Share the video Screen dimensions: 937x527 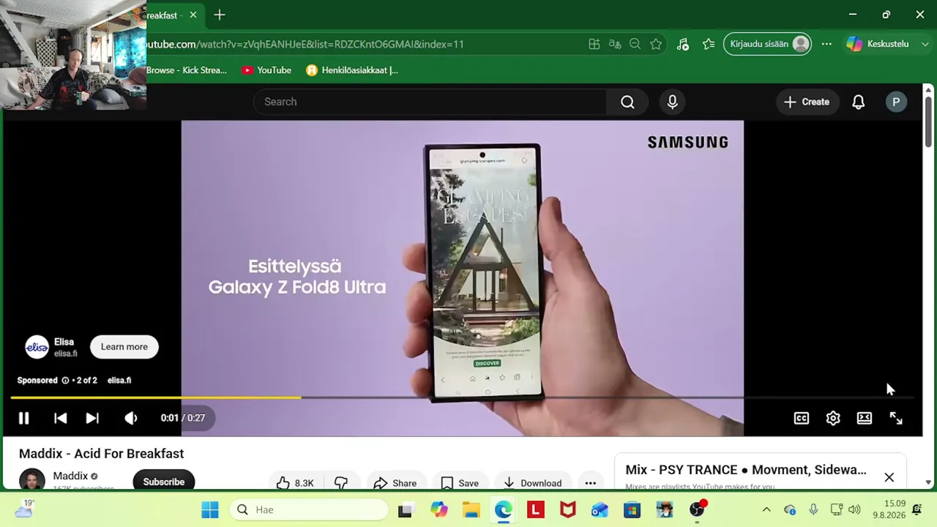tap(395, 482)
